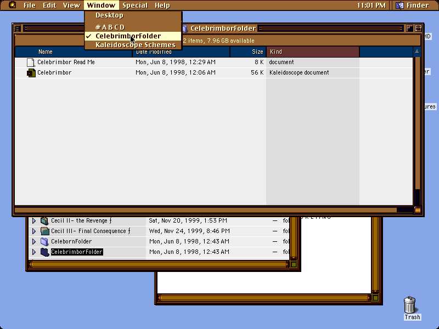This screenshot has height=329, width=439.
Task: Open the Finder application menu icon
Action: tap(399, 5)
